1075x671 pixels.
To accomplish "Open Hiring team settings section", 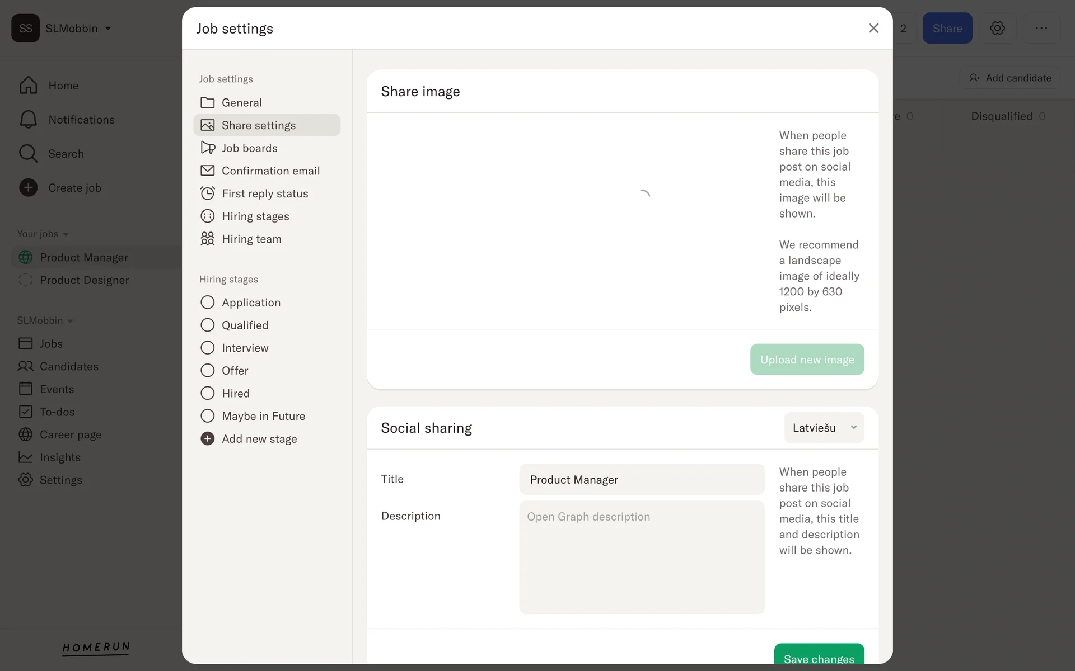I will [251, 239].
